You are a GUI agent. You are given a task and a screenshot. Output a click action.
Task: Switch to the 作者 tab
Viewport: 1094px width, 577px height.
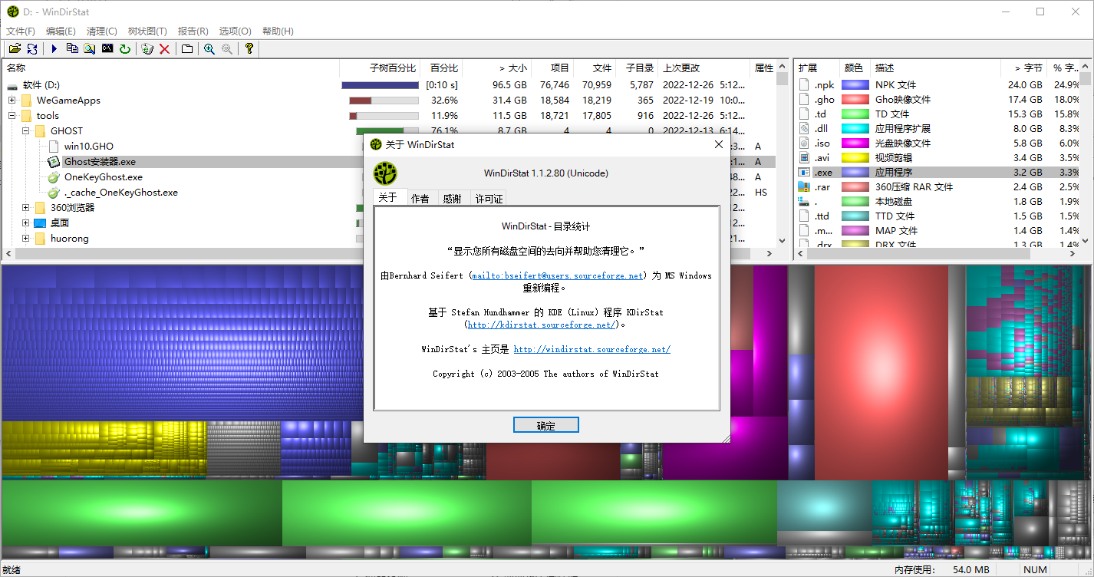[x=420, y=199]
